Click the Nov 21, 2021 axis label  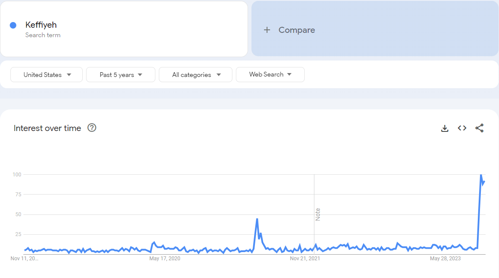[305, 259]
